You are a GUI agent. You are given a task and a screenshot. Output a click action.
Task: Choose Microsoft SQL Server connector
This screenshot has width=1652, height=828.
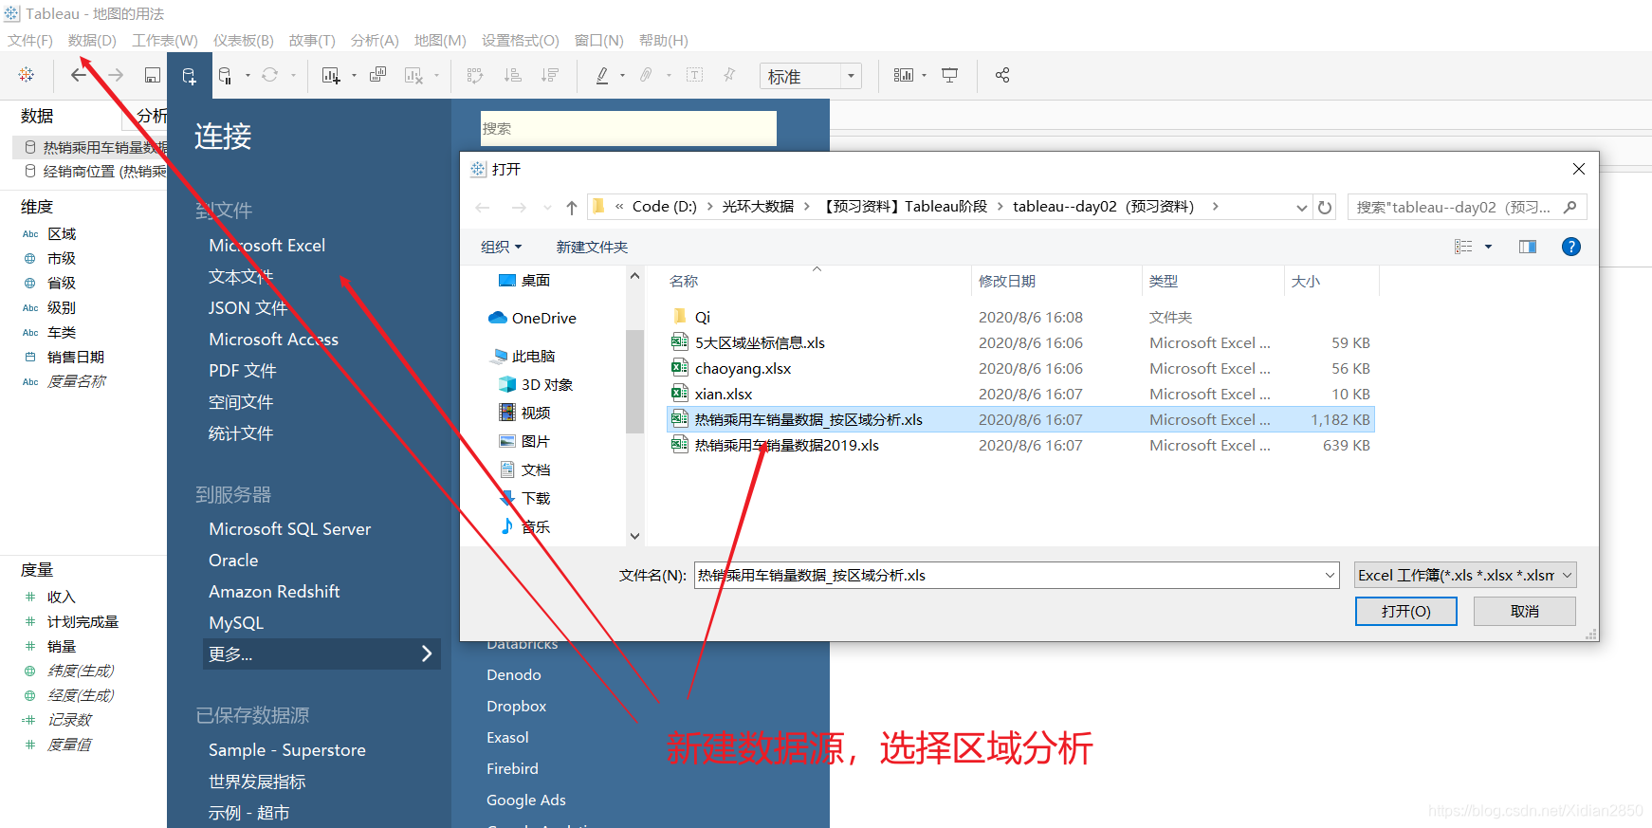tap(289, 528)
